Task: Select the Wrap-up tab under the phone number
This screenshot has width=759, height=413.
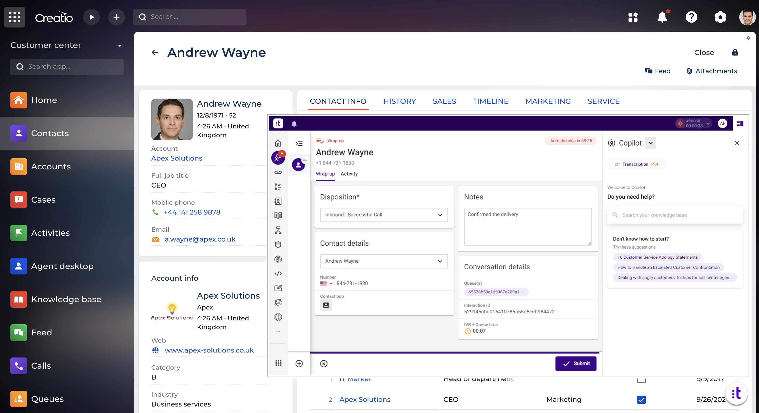Action: coord(325,174)
